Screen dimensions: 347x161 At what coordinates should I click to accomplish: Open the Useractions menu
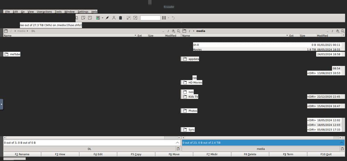[x=44, y=11]
